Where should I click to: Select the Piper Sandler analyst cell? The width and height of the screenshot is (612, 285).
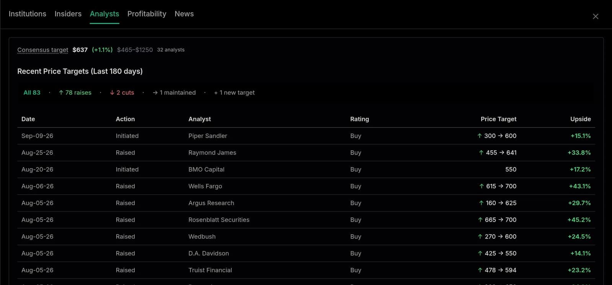tap(208, 136)
